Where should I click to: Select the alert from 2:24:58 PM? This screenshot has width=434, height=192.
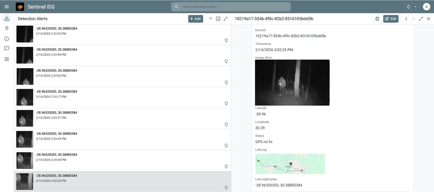[122, 161]
